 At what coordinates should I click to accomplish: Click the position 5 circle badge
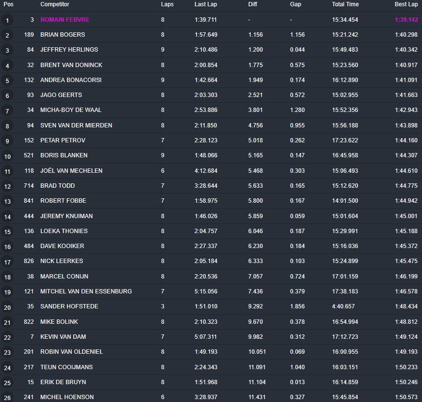point(7,81)
